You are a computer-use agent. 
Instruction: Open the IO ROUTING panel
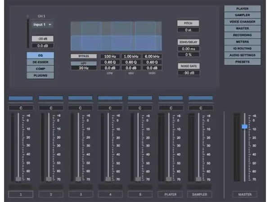pyautogui.click(x=242, y=48)
